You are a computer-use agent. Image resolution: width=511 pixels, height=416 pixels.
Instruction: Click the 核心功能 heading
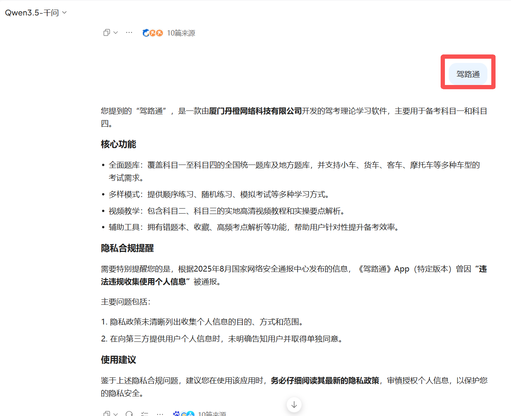[x=119, y=144]
